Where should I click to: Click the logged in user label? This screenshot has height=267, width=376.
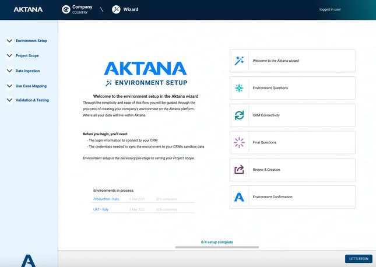[330, 9]
